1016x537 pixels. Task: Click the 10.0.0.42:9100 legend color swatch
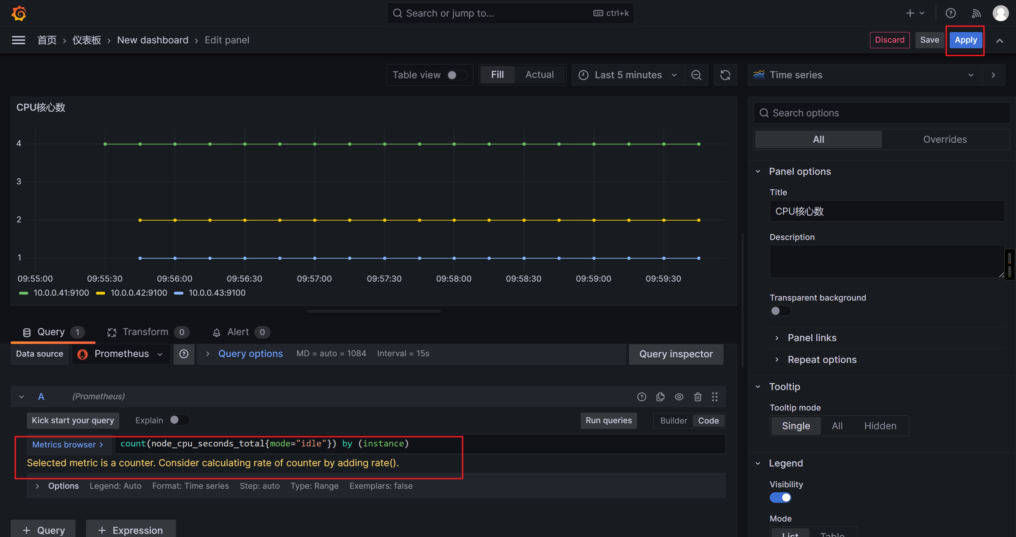coord(101,293)
